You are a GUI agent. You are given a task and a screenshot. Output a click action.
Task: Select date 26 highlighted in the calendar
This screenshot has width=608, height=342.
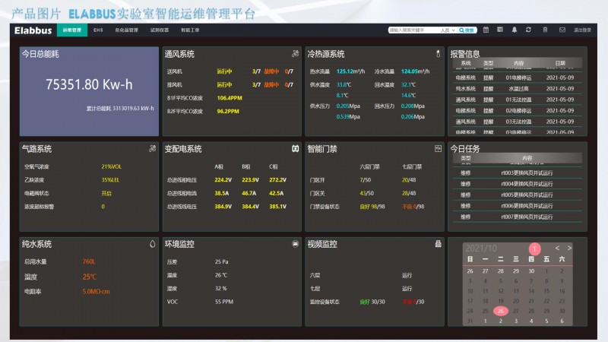click(500, 310)
